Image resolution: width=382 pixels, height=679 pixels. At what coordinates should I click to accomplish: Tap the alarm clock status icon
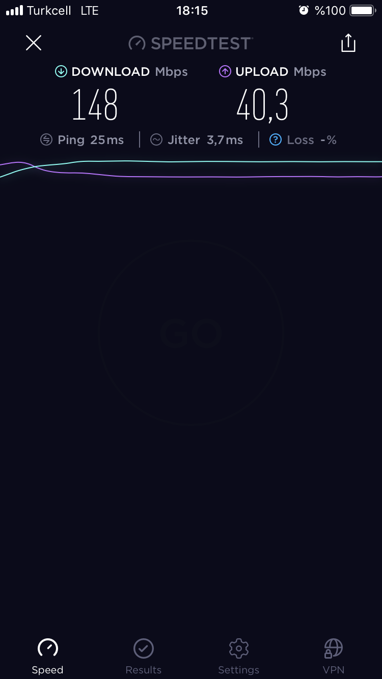(304, 11)
